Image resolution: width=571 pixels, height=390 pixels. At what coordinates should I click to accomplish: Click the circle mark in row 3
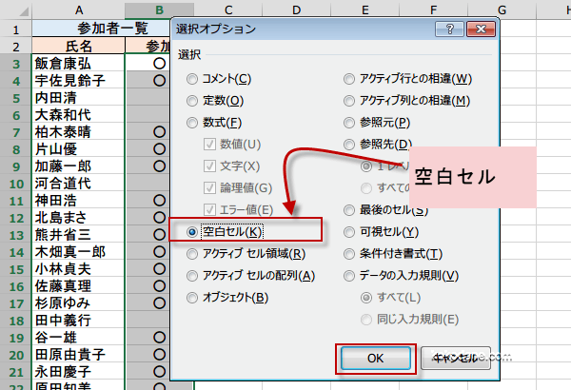point(159,64)
